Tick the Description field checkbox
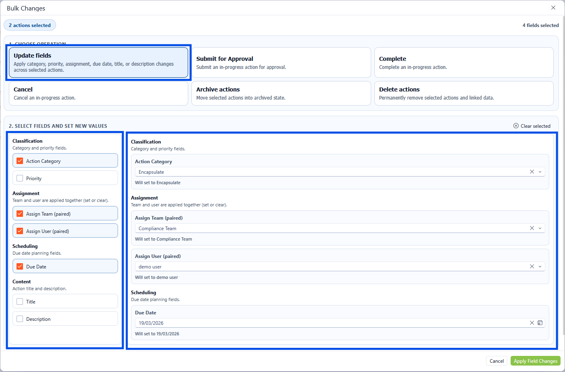Image resolution: width=565 pixels, height=372 pixels. click(20, 319)
